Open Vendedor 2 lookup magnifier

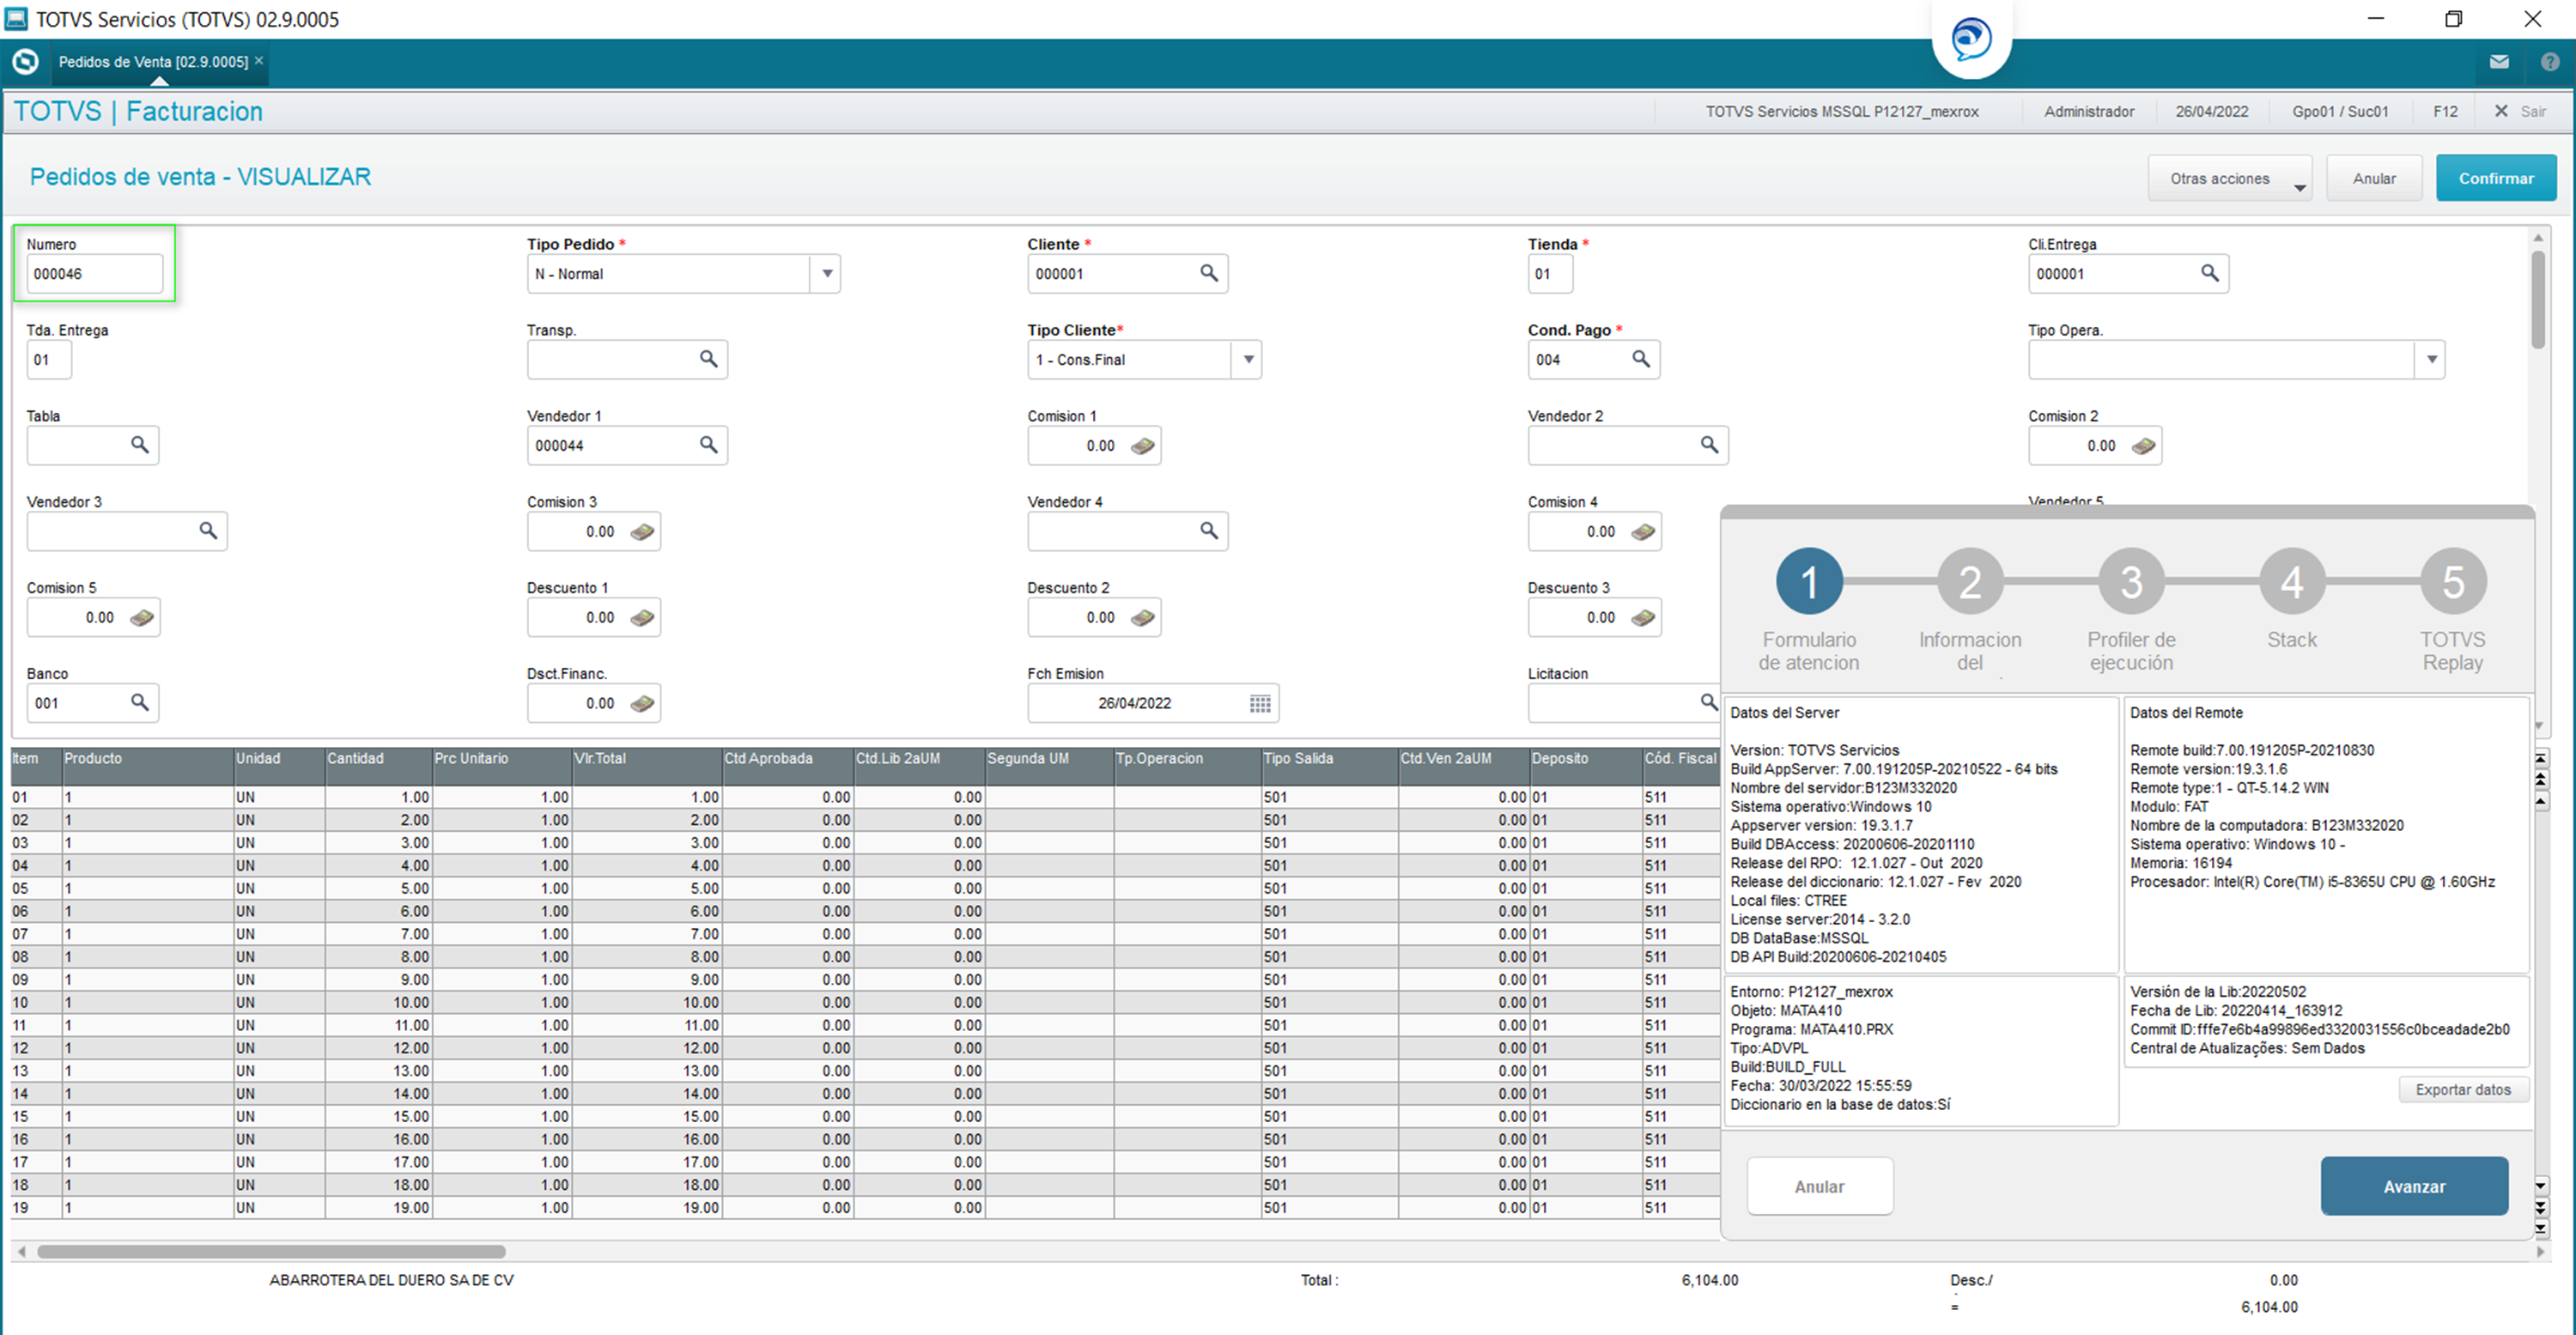click(1709, 445)
